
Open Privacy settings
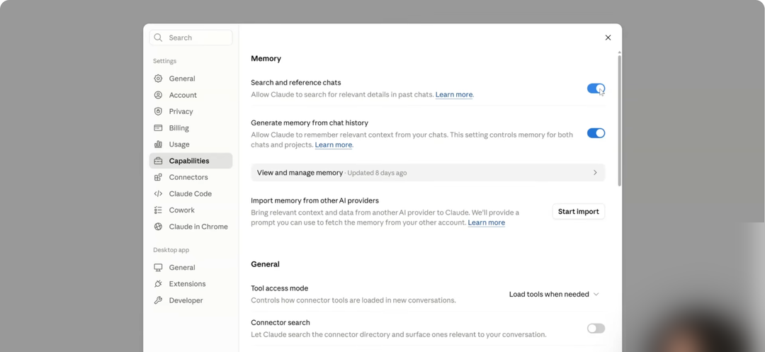(x=191, y=111)
